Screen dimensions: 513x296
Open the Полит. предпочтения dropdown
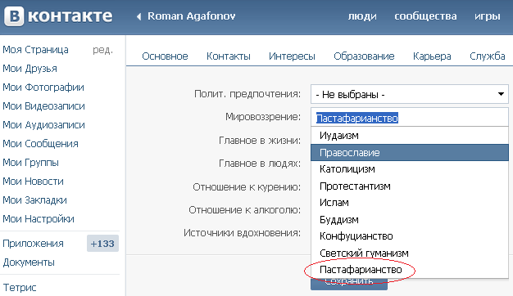point(410,94)
